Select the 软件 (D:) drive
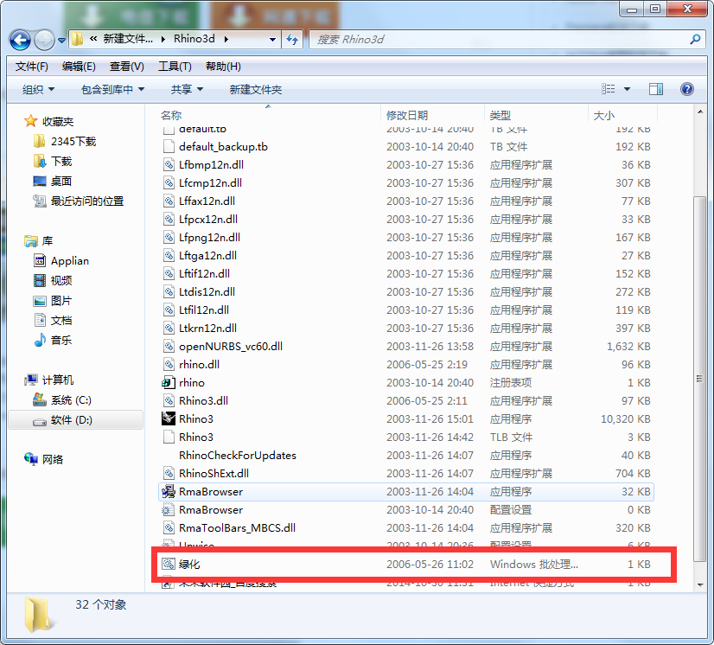 pyautogui.click(x=71, y=420)
